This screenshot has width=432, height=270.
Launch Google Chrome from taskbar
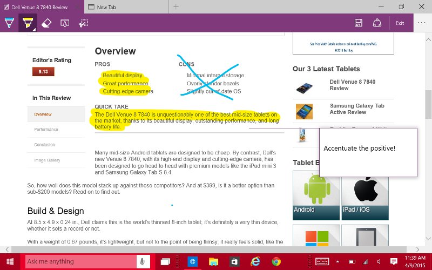click(x=276, y=261)
